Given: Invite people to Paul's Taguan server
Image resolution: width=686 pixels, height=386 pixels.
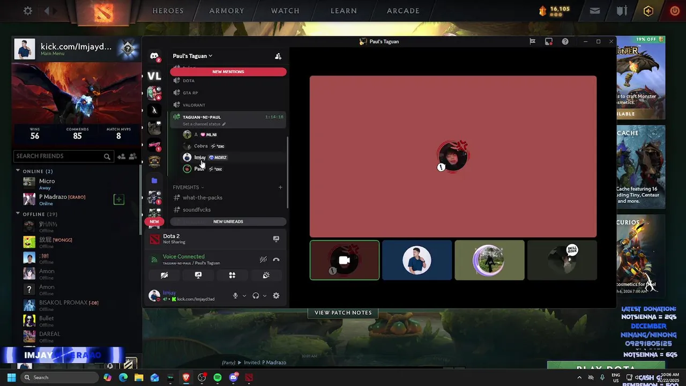Looking at the screenshot, I should pyautogui.click(x=278, y=56).
